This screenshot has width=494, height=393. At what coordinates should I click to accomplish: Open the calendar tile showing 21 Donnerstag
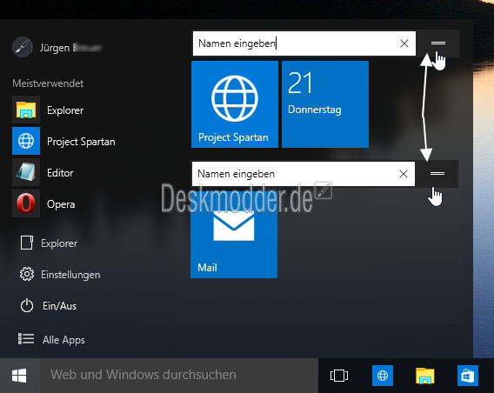coord(325,104)
